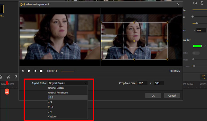Click the bottom-center crop edge handle

(x=134, y=60)
